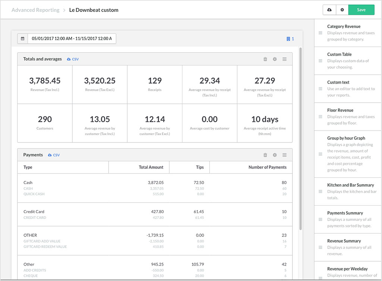
Task: Click the calendar icon beside date range
Action: (22, 38)
